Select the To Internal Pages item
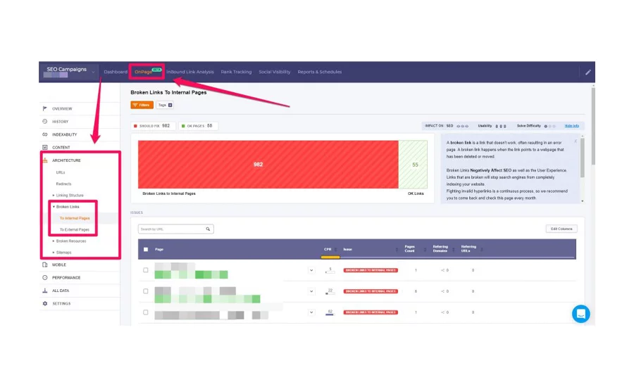Image resolution: width=634 pixels, height=387 pixels. (75, 218)
